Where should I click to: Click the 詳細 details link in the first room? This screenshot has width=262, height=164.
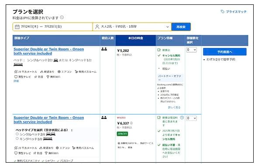coord(16,81)
